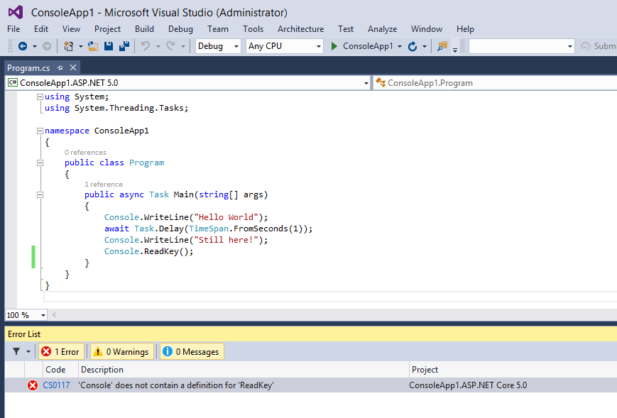This screenshot has width=617, height=418.
Task: Collapse the Main method block
Action: (x=40, y=194)
